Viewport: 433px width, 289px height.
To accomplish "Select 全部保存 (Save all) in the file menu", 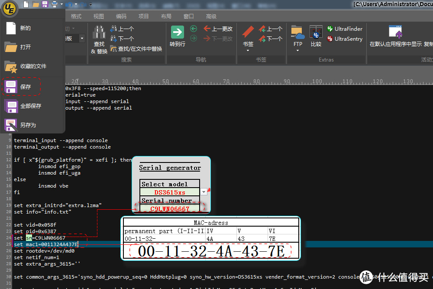I will point(32,106).
